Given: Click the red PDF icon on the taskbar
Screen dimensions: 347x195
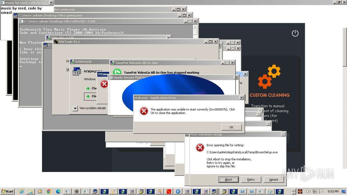Looking at the screenshot, I should [169, 191].
